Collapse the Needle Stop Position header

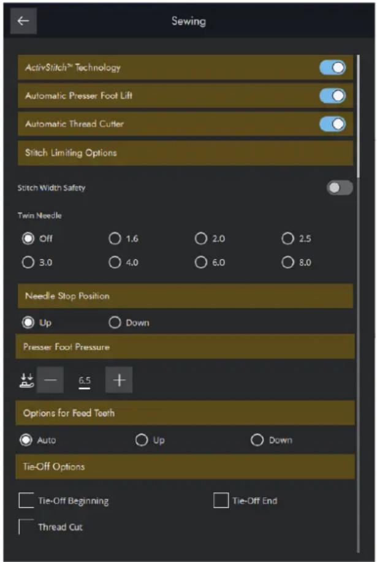(185, 296)
